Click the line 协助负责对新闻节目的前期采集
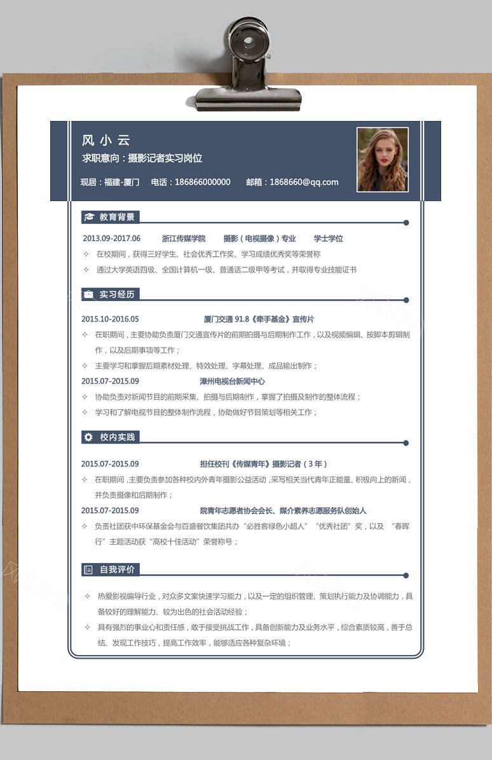Screen dimensions: 492x760 228,397
